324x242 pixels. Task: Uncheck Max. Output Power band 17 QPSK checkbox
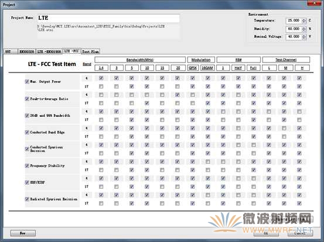tap(193, 87)
